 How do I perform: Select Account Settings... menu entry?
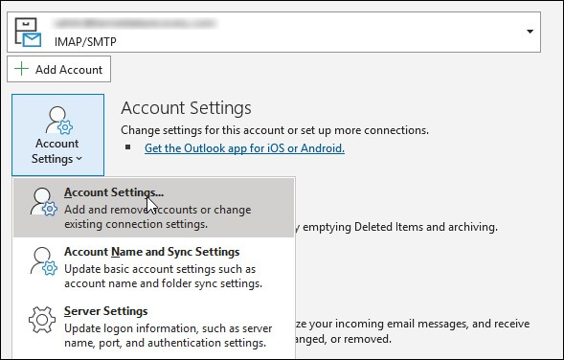pyautogui.click(x=153, y=208)
